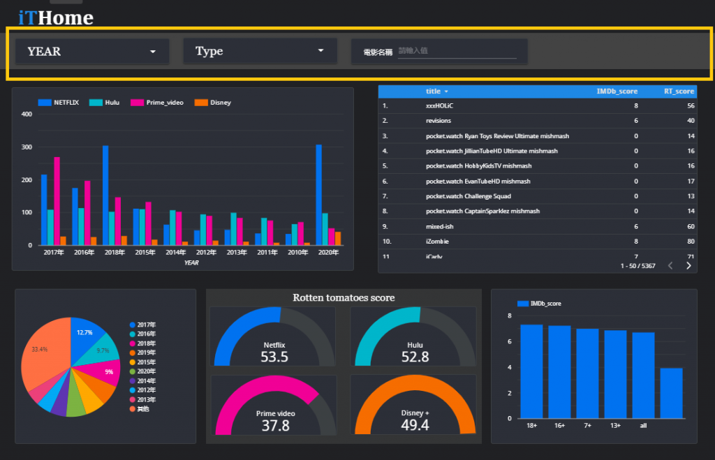Sort table by RT_score column header
715x460 pixels.
(x=679, y=91)
